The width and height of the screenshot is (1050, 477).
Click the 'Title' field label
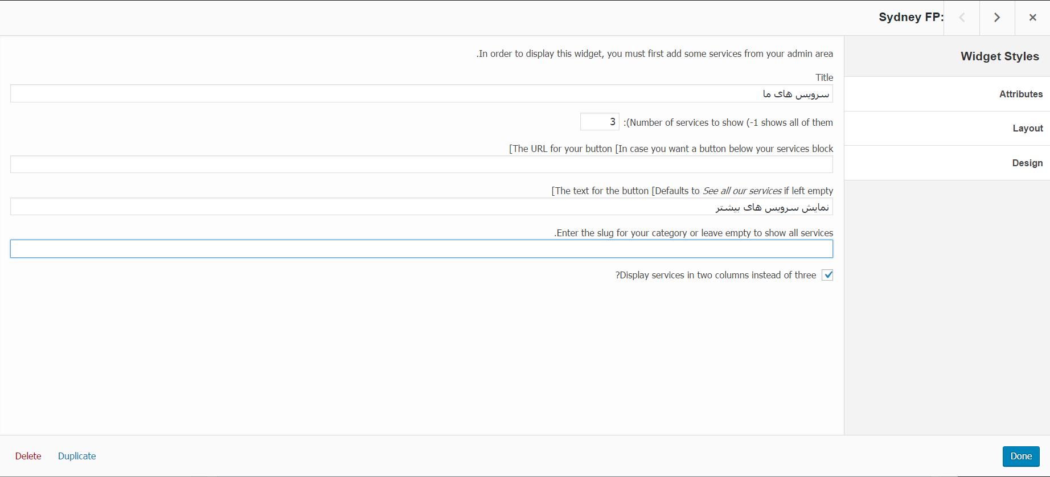point(824,77)
